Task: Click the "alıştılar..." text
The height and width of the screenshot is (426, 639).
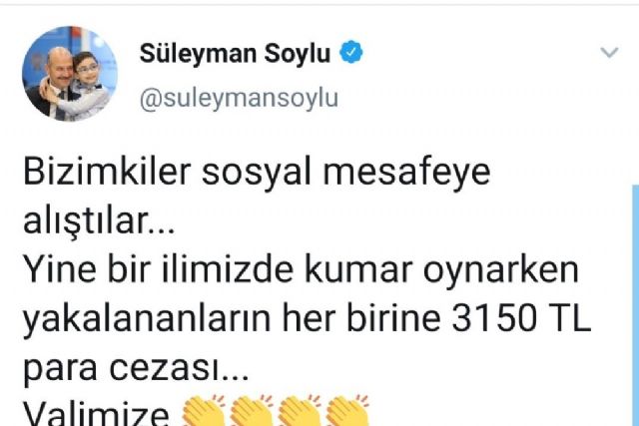Action: point(99,221)
